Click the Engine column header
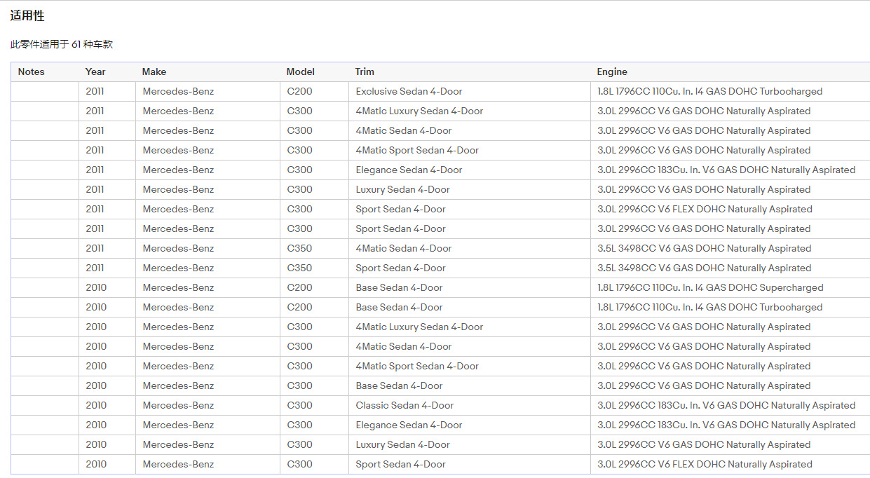The image size is (870, 478). click(x=612, y=71)
